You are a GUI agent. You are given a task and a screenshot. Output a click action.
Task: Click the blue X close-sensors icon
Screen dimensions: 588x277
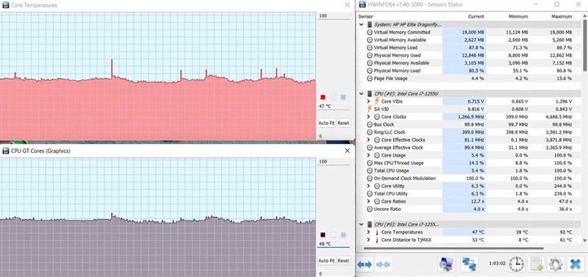(575, 265)
